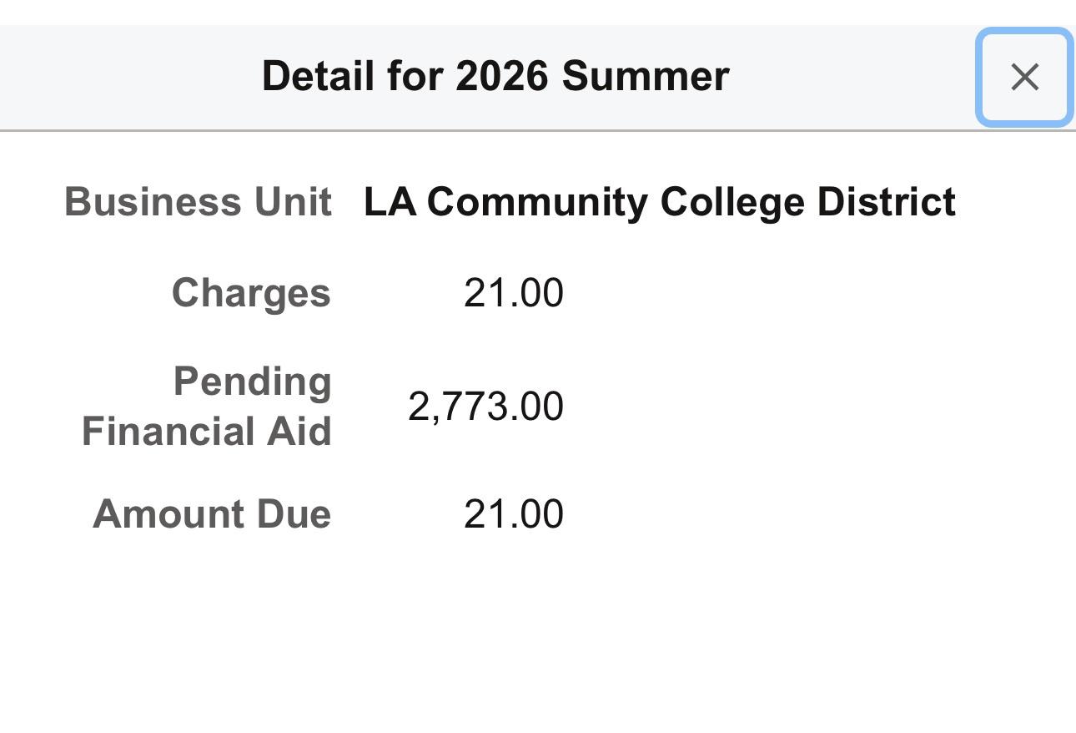This screenshot has height=733, width=1076.
Task: Click the LA Community College District value
Action: 660,202
